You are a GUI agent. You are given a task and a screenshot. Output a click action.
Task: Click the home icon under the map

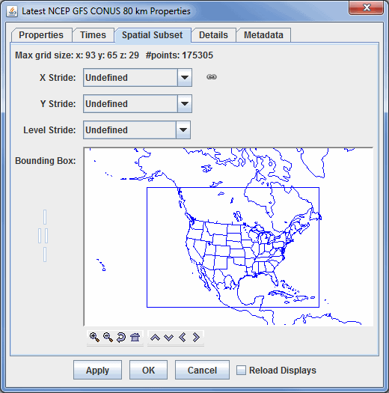pos(135,337)
